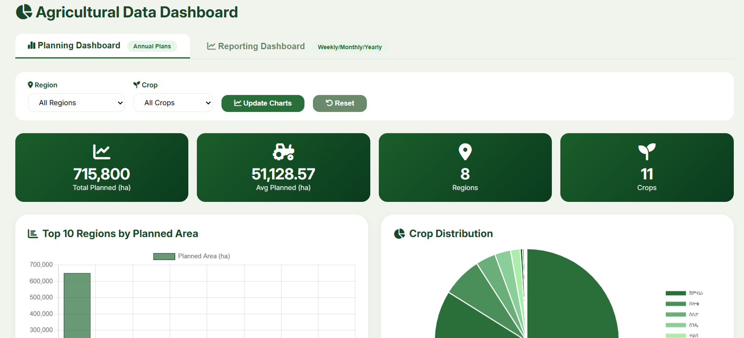Click the number 11 in the Crops card

pos(647,174)
